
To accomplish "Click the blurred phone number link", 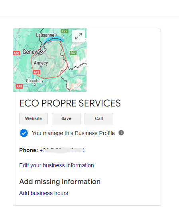I will click(62, 150).
